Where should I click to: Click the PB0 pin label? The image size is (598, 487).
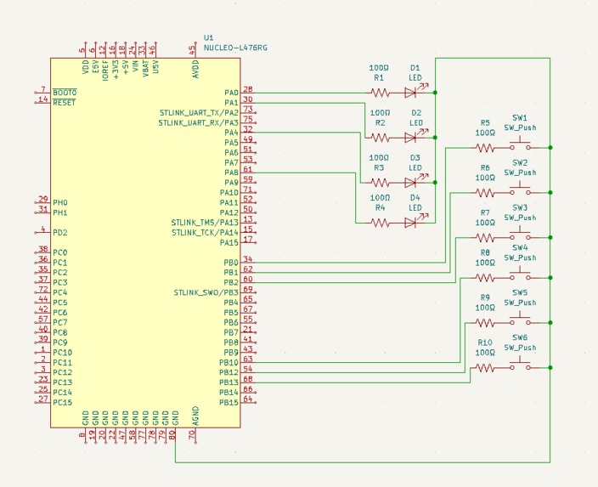[231, 263]
